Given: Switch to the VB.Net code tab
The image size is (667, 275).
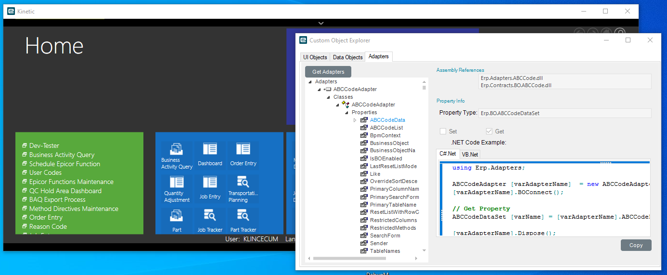Looking at the screenshot, I should (470, 154).
